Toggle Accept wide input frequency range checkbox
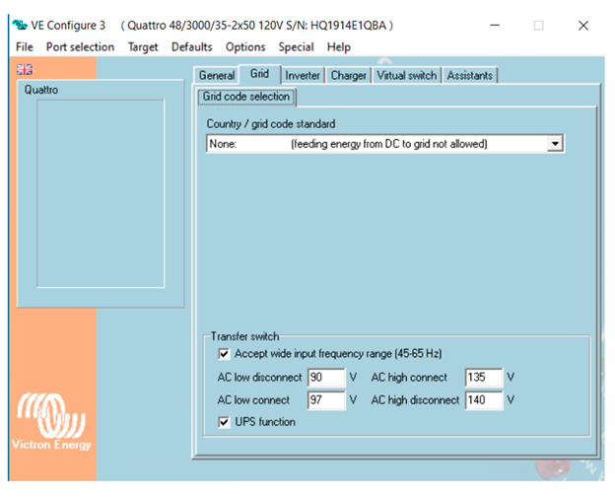Image resolution: width=615 pixels, height=499 pixels. (x=224, y=354)
